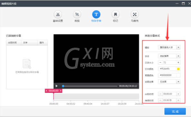Click the 背景颜色 #00000000 field
Screen dimensions: 191x117
[x=167, y=75]
